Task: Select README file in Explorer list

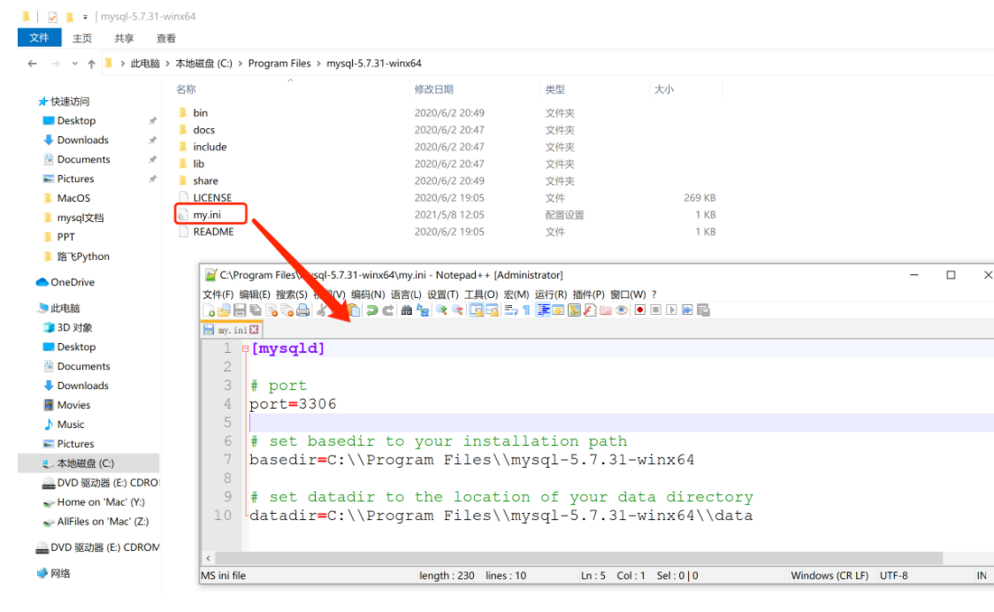Action: point(213,232)
